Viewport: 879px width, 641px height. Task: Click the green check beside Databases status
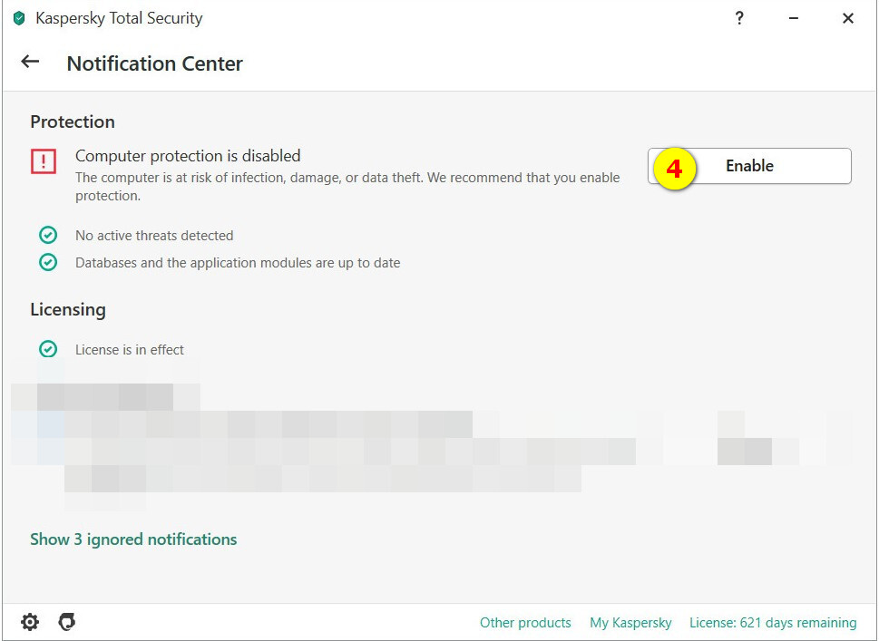coord(48,263)
